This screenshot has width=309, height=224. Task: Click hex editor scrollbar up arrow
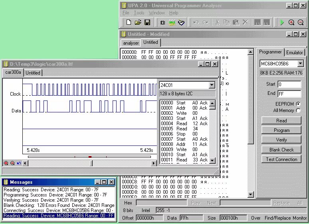pyautogui.click(x=250, y=52)
